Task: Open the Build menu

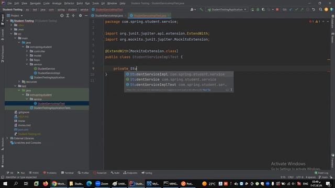Action: click(x=80, y=3)
